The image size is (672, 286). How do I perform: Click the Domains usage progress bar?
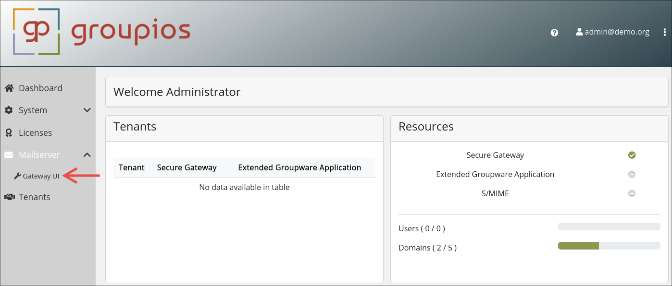click(x=609, y=246)
